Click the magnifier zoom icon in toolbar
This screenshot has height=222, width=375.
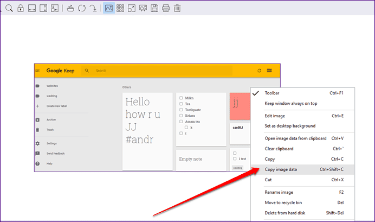(x=9, y=8)
